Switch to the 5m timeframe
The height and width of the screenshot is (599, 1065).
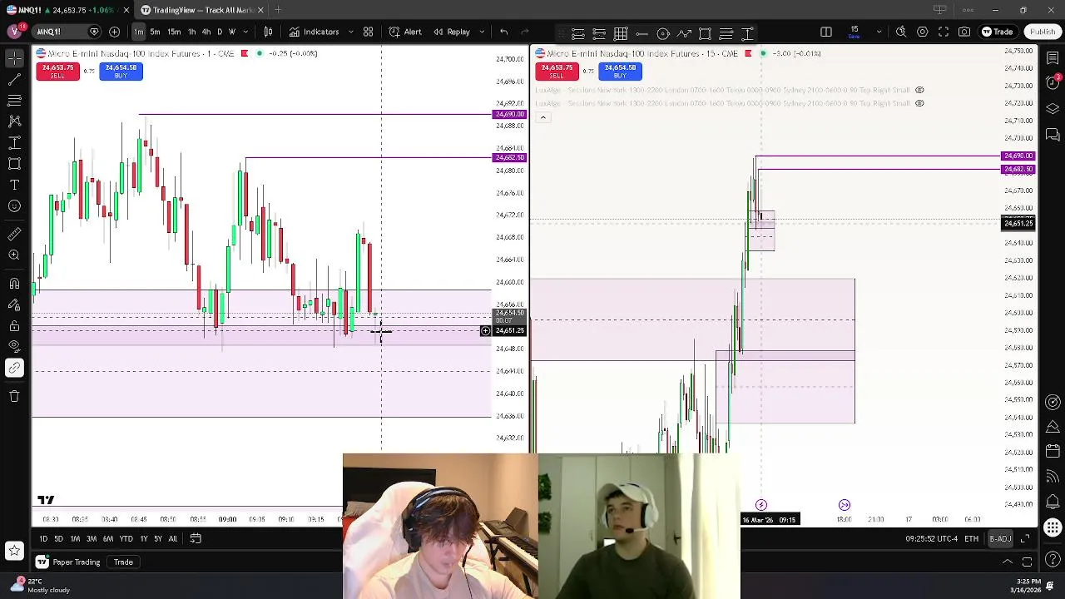tap(155, 32)
